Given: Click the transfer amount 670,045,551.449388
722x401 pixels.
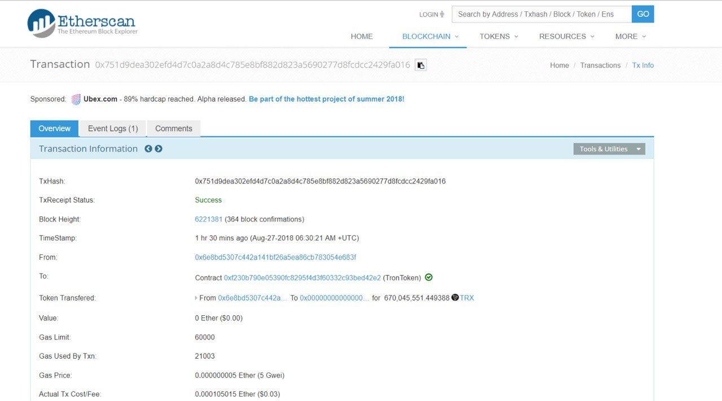Looking at the screenshot, I should [417, 298].
